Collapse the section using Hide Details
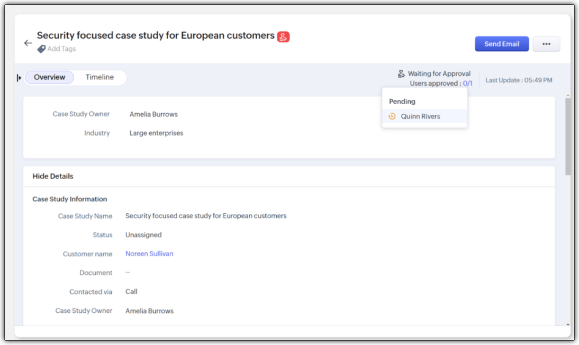579x345 pixels. 53,176
